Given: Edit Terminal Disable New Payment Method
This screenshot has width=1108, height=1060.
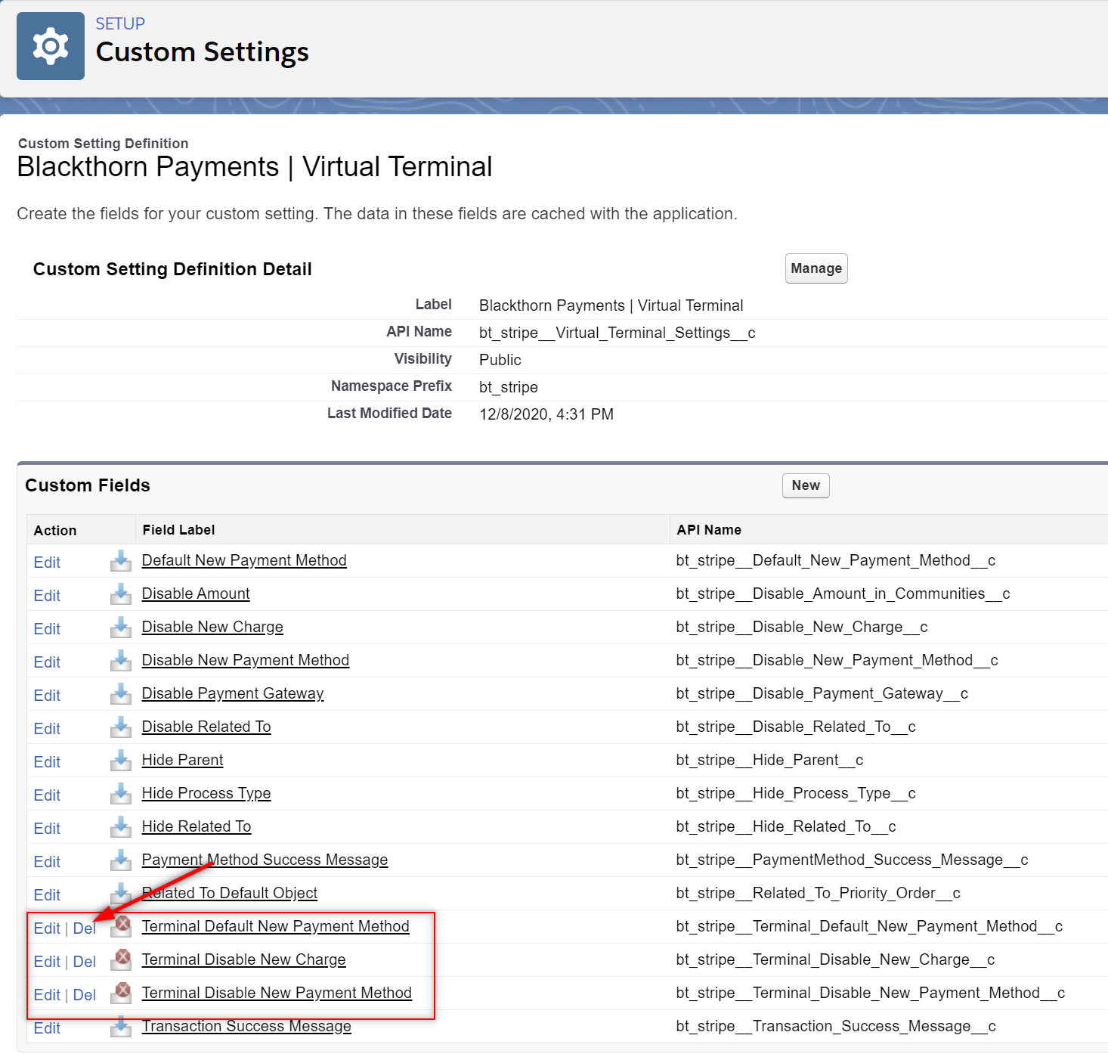Looking at the screenshot, I should [x=47, y=995].
